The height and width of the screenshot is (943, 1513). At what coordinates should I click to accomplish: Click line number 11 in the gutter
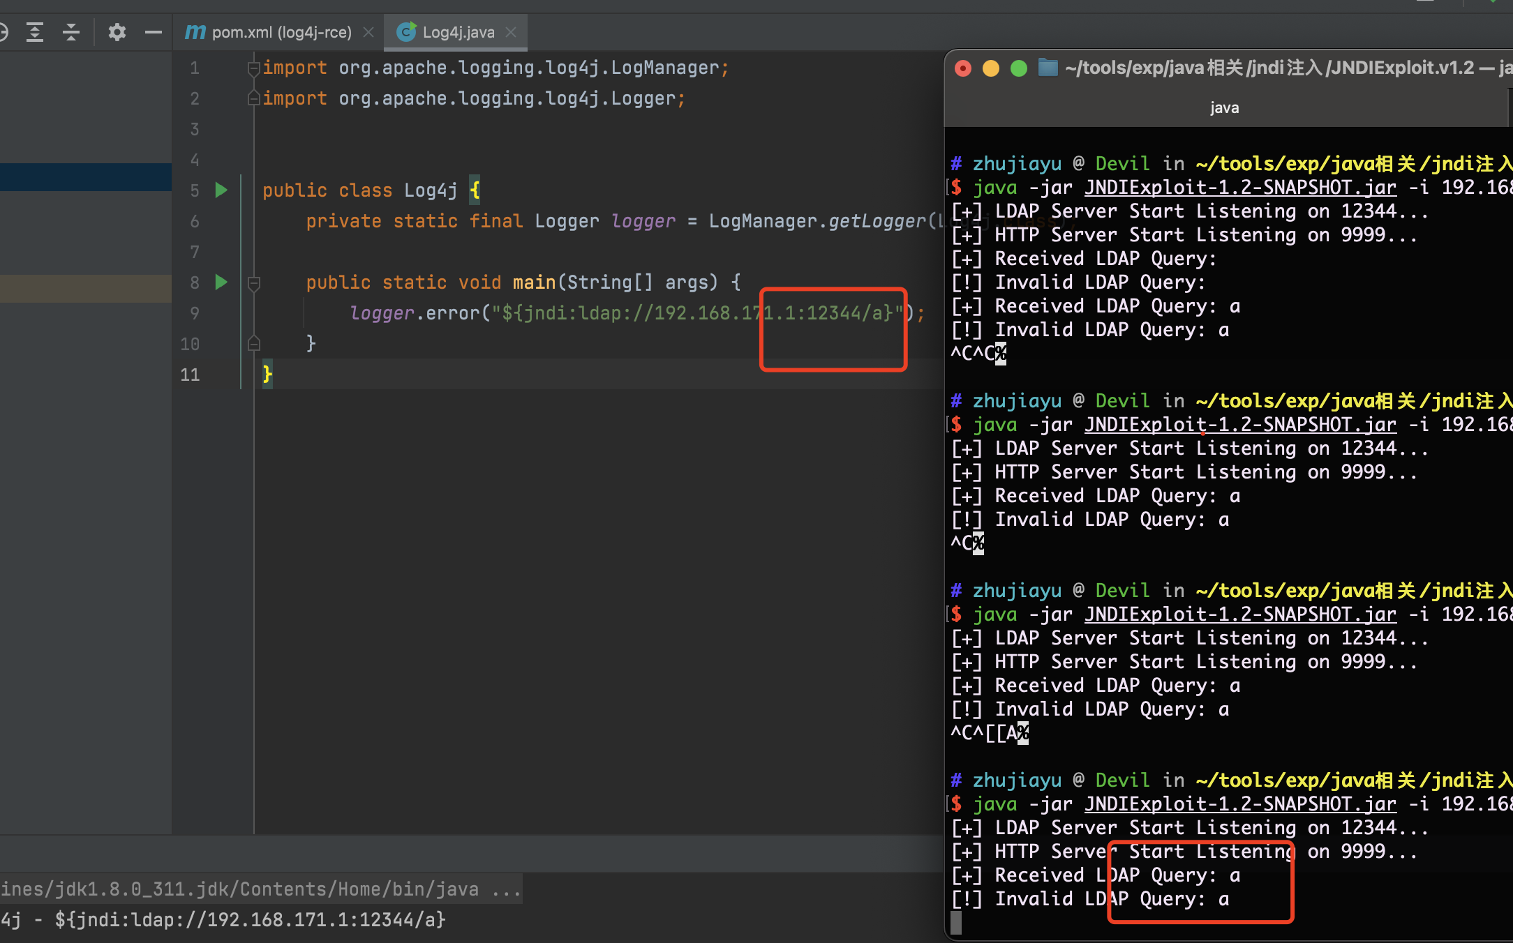(190, 375)
